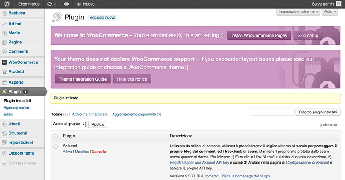The image size is (345, 180).
Task: Click the admin avatar icon
Action: pos(339,4)
